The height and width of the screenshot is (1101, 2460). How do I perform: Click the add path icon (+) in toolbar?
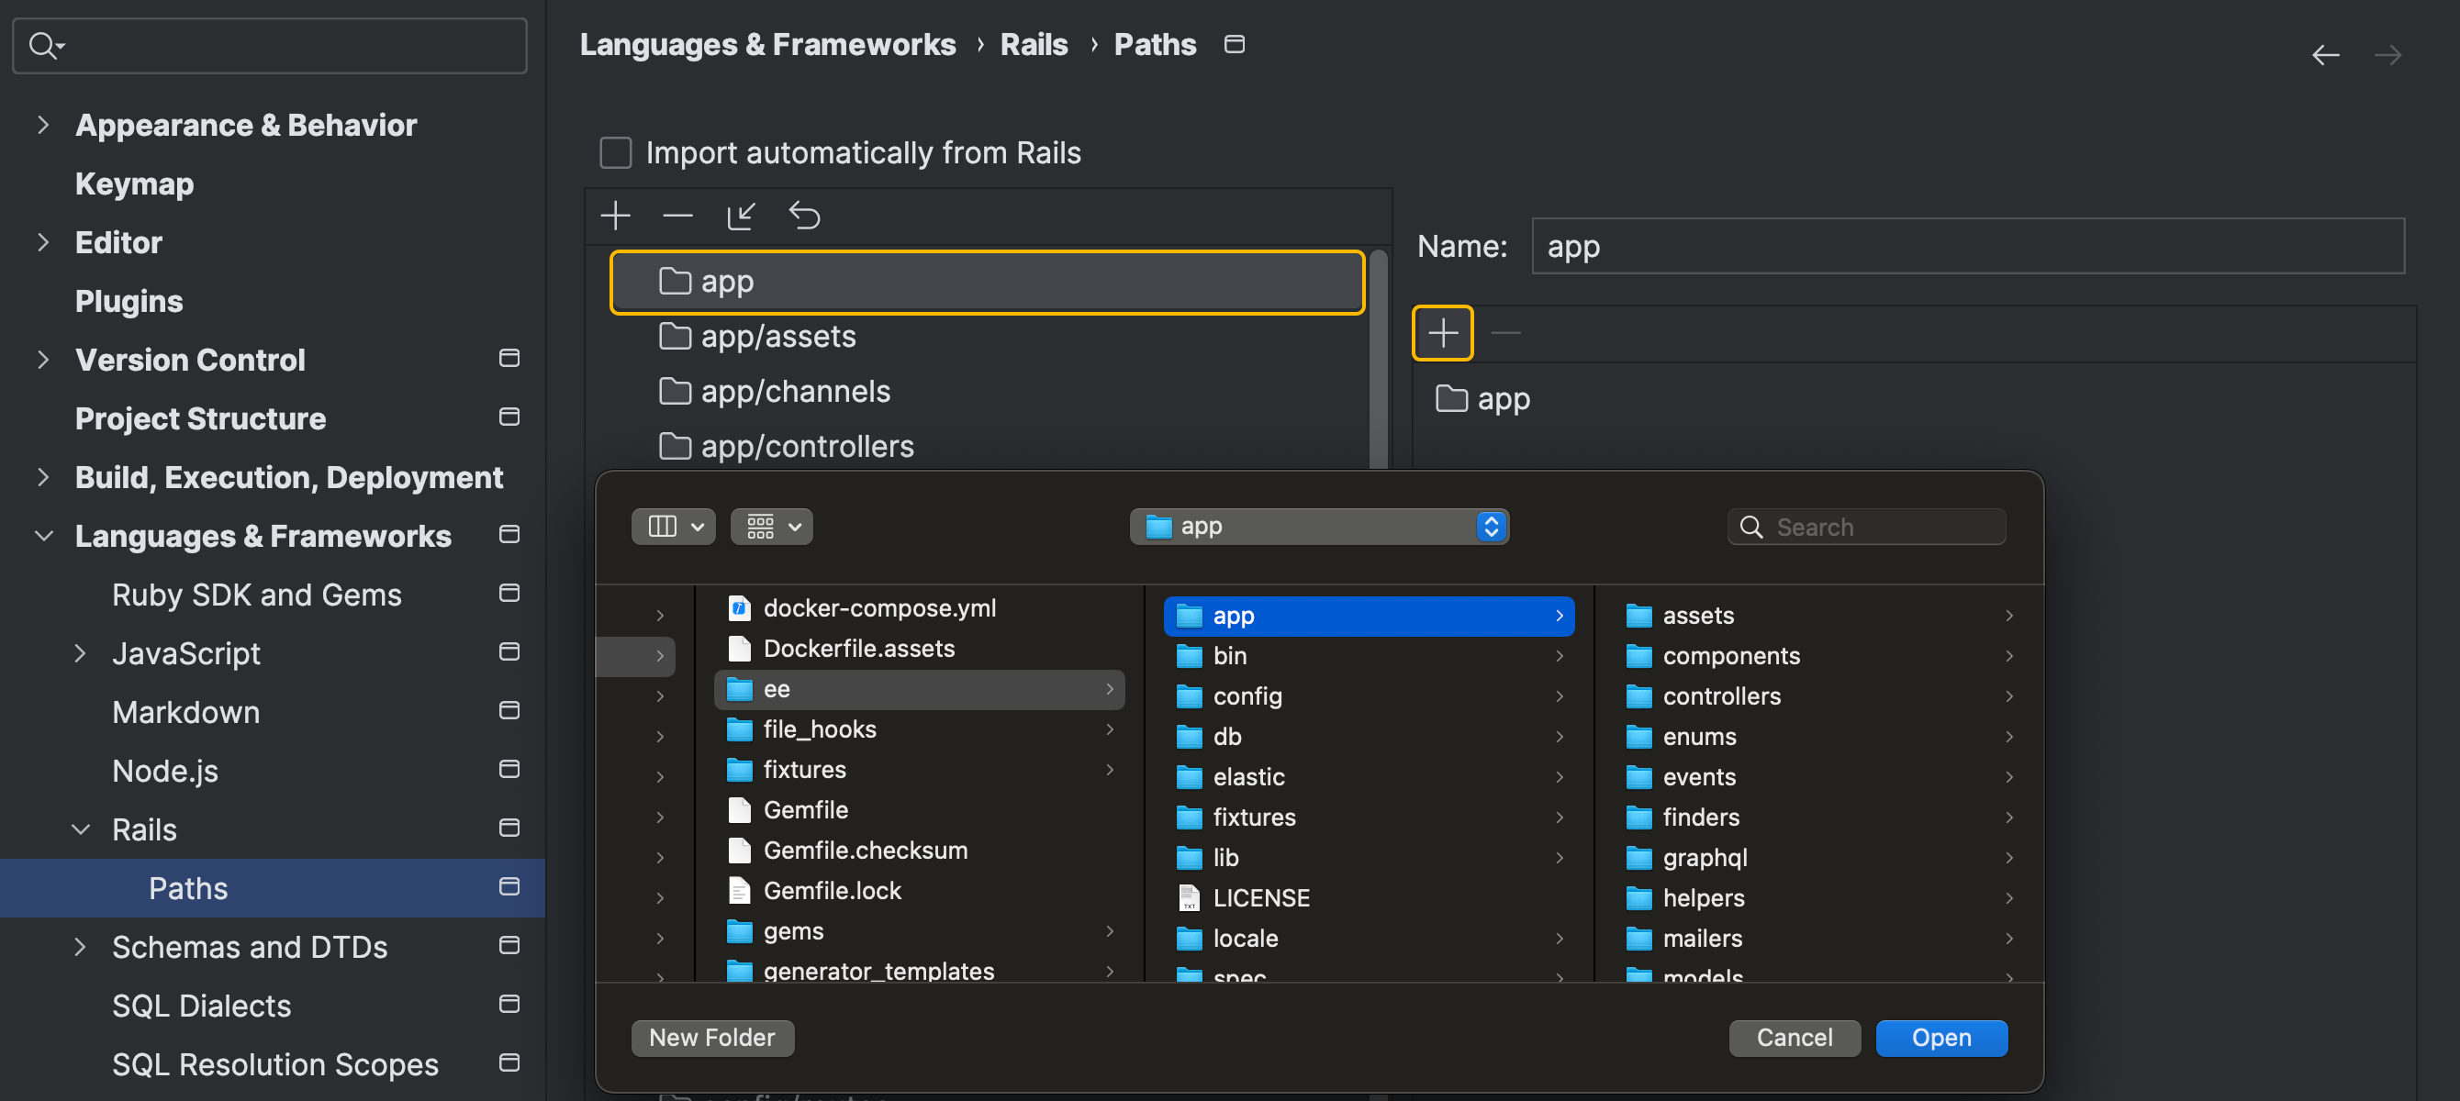click(x=618, y=215)
